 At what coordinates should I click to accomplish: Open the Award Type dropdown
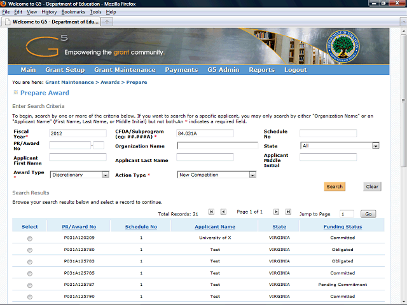coord(105,175)
